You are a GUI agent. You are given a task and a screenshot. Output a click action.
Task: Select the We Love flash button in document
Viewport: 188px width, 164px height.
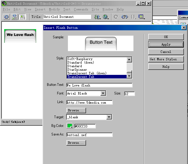[x=20, y=36]
